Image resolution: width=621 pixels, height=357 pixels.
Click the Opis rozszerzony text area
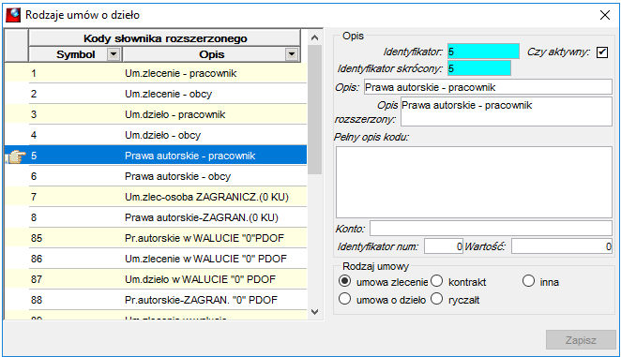point(507,112)
